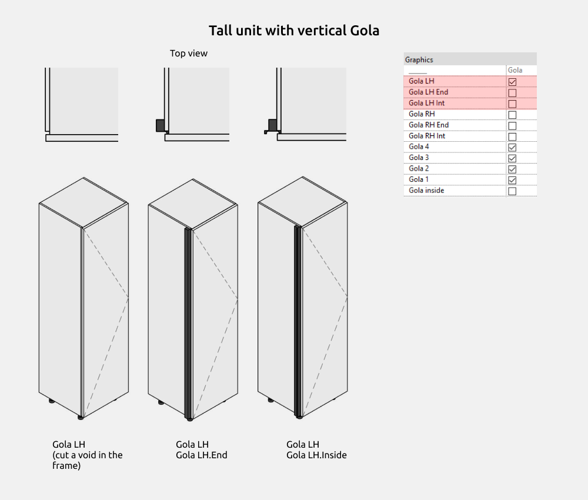The image size is (588, 500).
Task: Select the Gola inside parameter name
Action: tap(426, 191)
